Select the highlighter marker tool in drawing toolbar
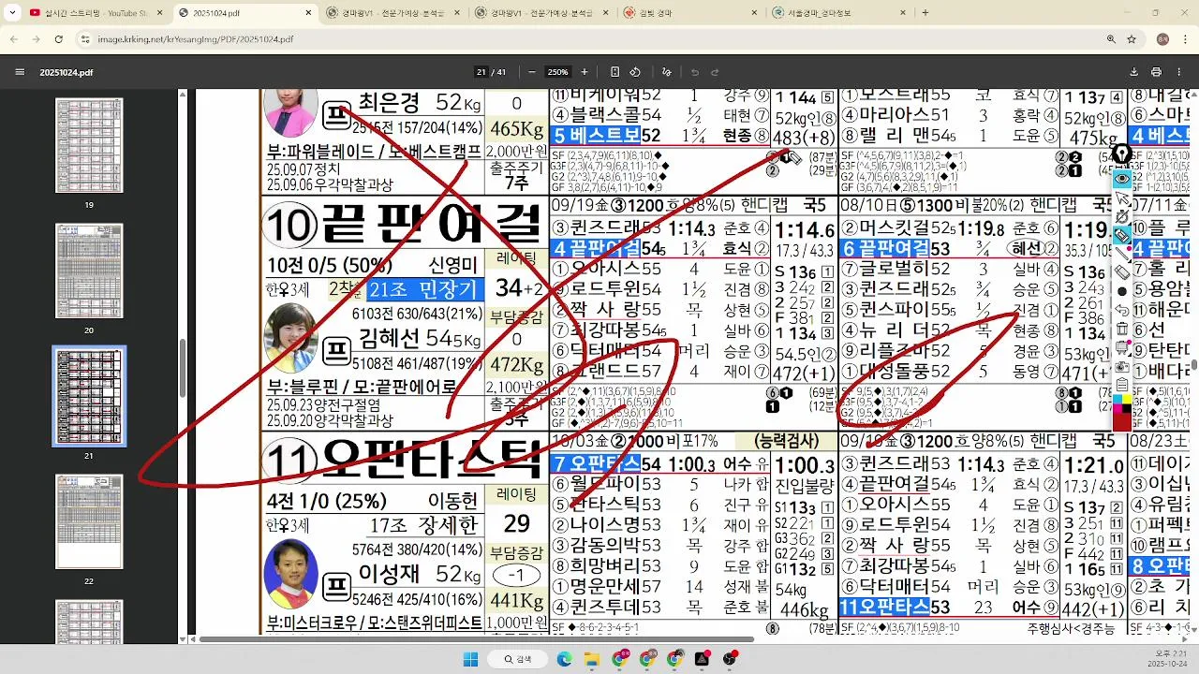 1121,235
